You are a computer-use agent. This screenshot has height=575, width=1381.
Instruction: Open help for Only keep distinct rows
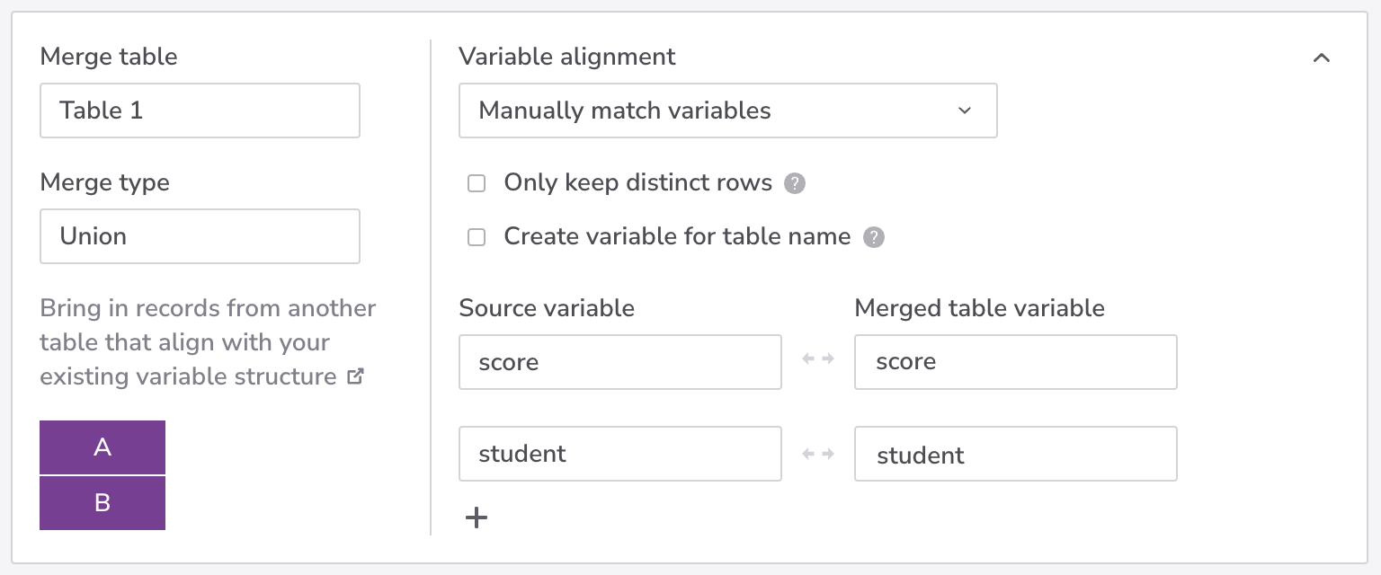coord(794,183)
